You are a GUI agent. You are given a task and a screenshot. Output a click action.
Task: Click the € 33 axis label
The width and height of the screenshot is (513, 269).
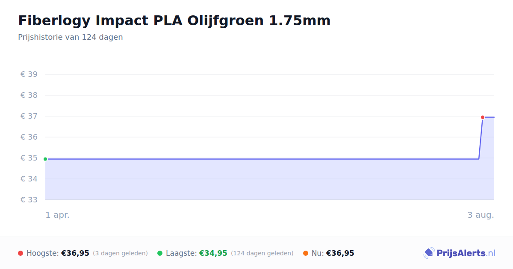coord(29,200)
